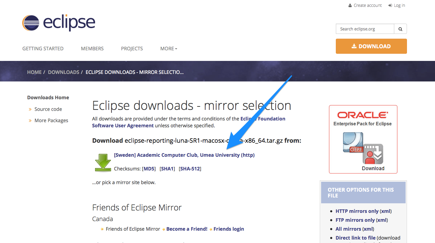Open xml link beside HTTP mirrors only

click(386, 211)
